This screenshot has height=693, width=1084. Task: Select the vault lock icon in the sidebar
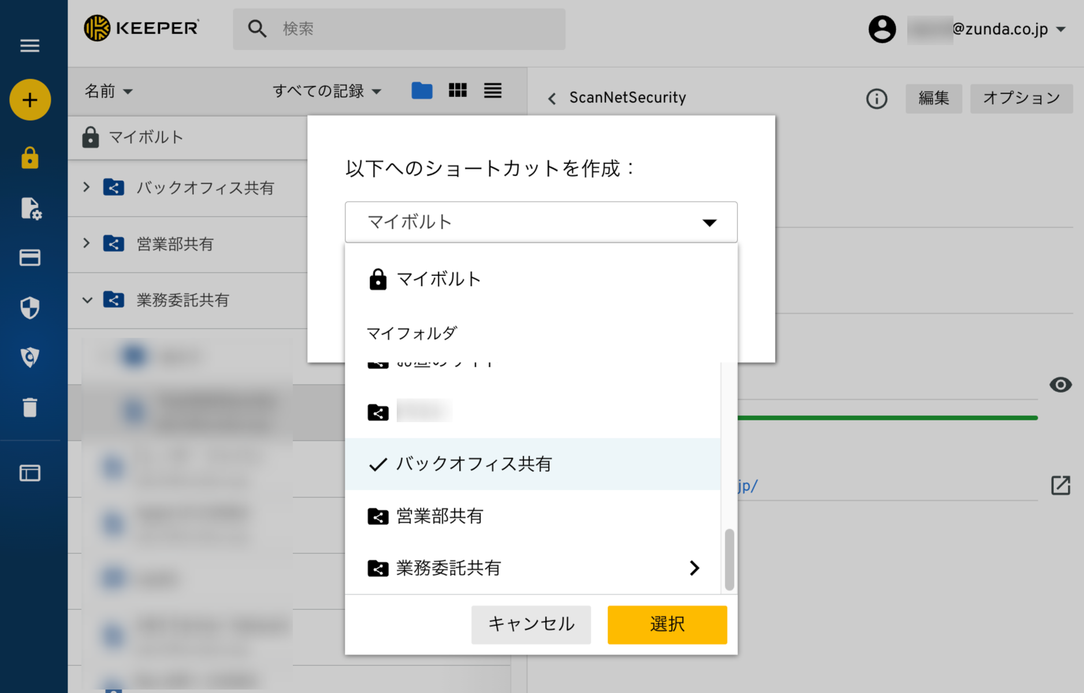pos(29,158)
